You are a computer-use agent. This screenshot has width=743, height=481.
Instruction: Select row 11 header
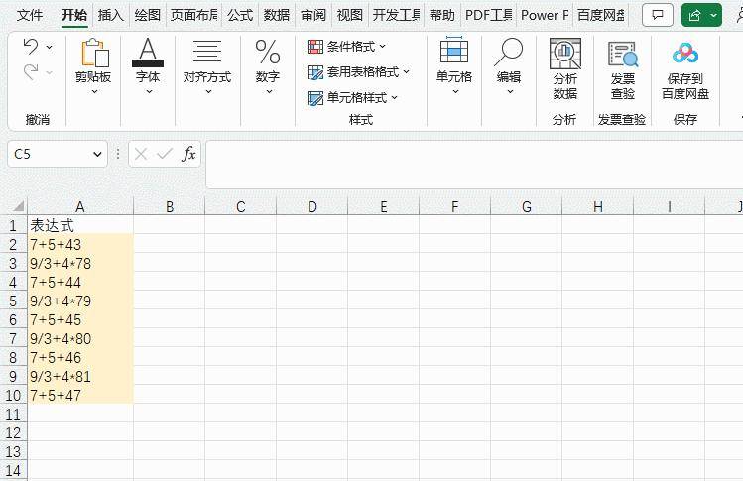(13, 415)
